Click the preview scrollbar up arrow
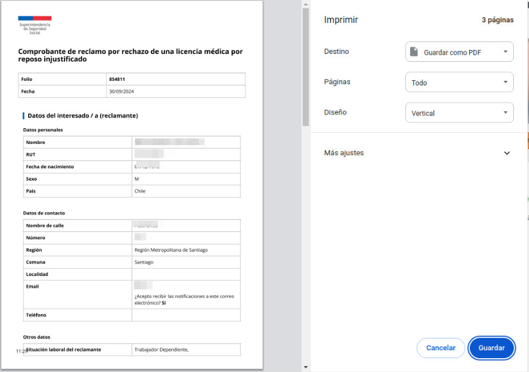 [x=306, y=5]
